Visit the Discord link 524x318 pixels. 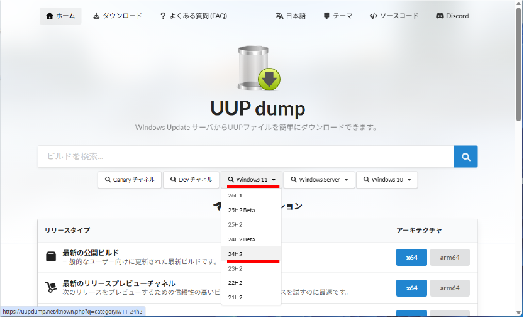pyautogui.click(x=452, y=16)
